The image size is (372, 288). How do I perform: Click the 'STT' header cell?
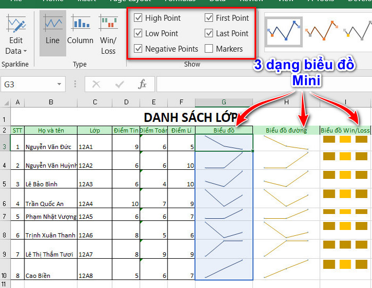pyautogui.click(x=18, y=130)
